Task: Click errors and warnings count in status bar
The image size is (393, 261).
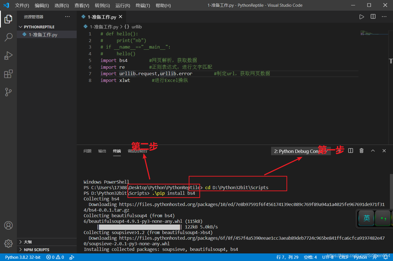Action: pyautogui.click(x=55, y=257)
